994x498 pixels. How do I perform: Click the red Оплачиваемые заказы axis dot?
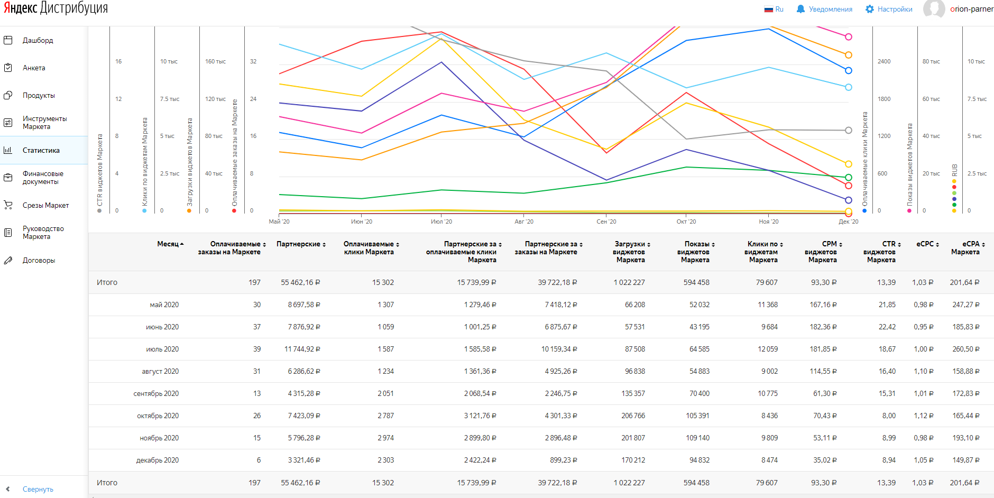234,211
